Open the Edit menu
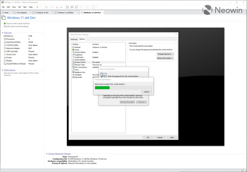This screenshot has height=172, width=247. pos(8,7)
